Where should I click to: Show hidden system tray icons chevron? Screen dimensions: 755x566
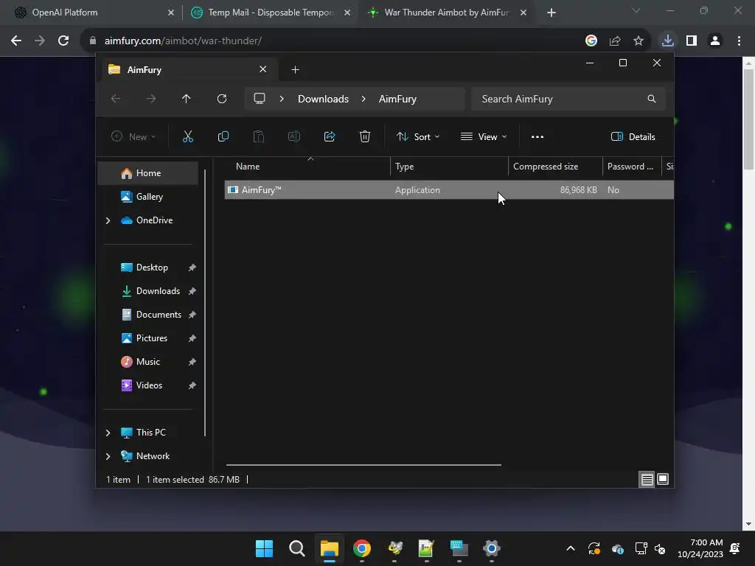571,548
